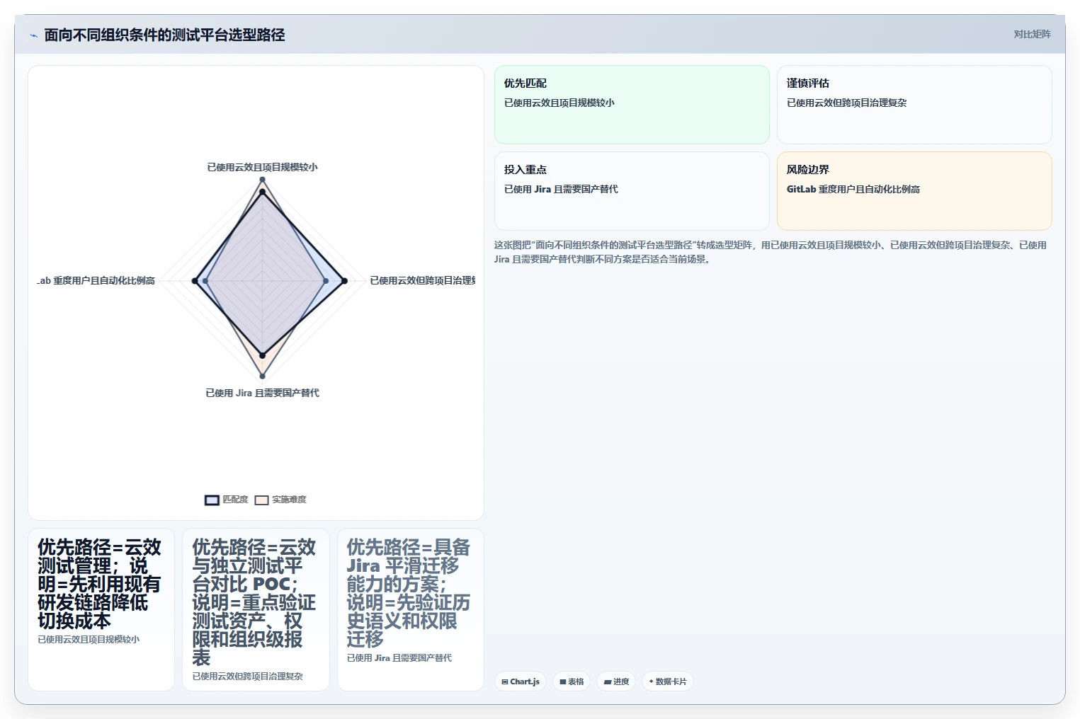
Task: Click the 表格 tag
Action: (x=572, y=681)
